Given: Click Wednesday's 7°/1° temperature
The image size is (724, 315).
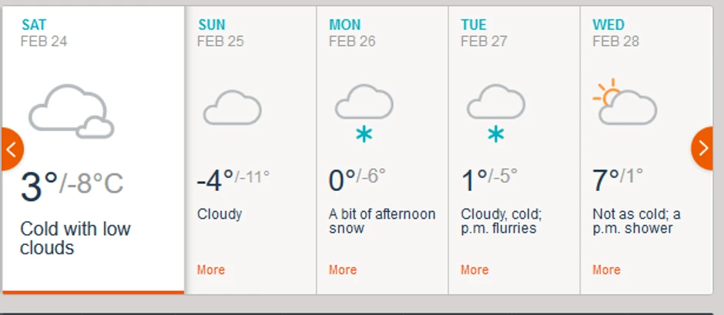Looking at the screenshot, I should point(617,180).
